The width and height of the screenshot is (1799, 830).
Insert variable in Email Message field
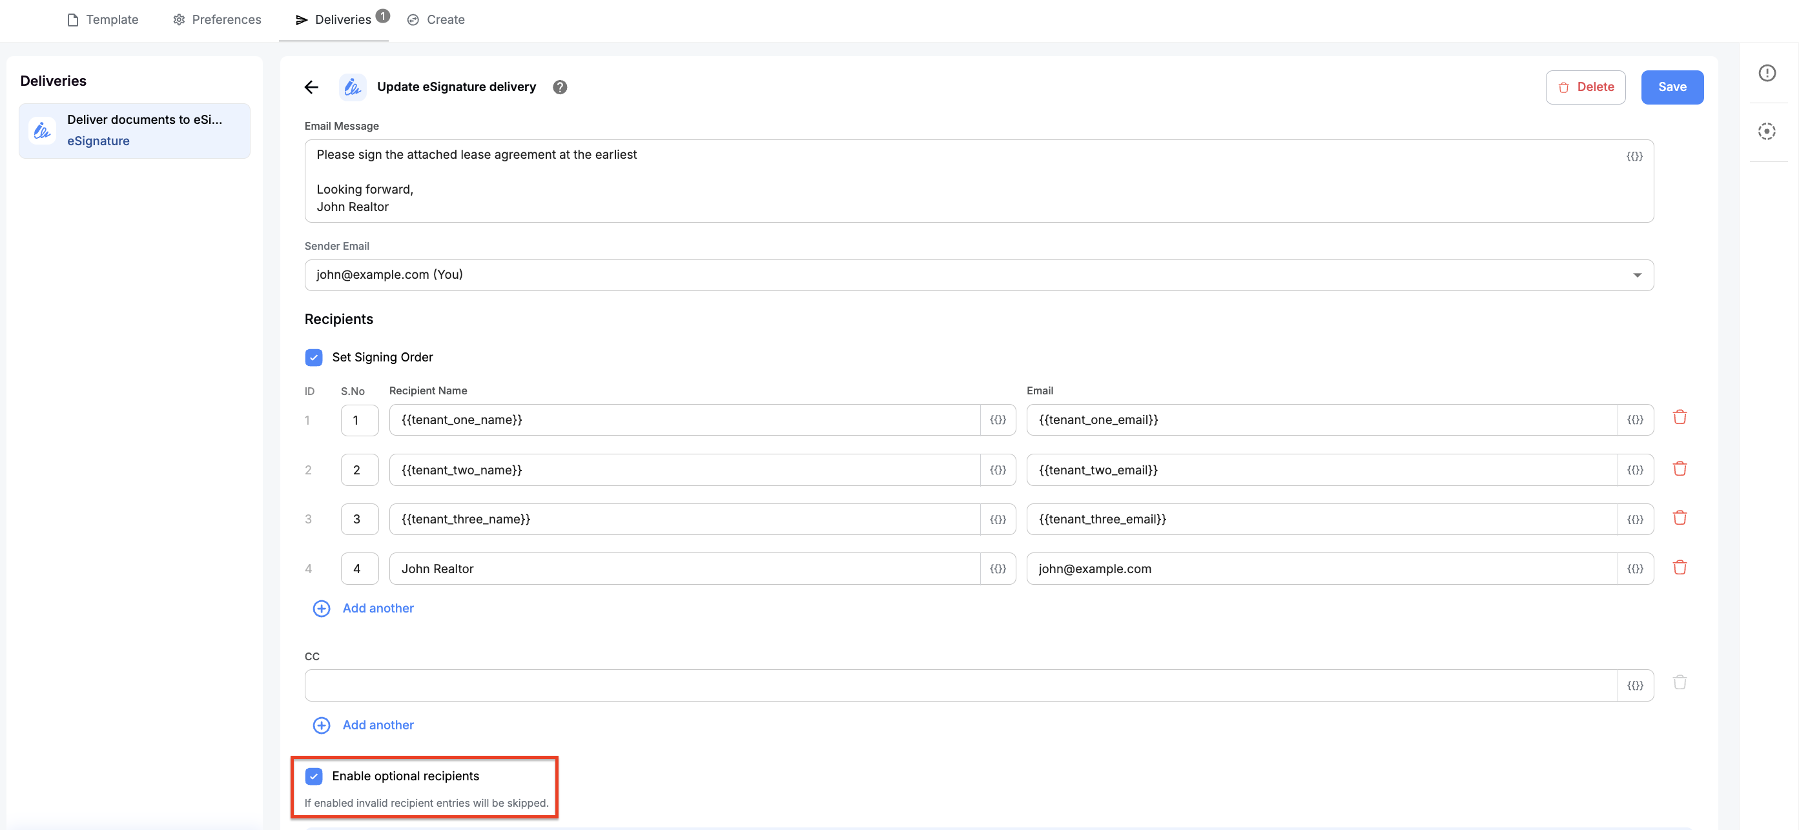tap(1634, 156)
